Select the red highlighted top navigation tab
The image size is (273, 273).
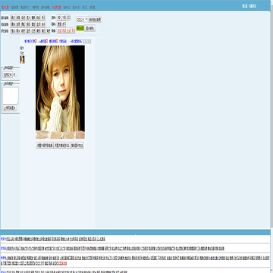(x=56, y=8)
